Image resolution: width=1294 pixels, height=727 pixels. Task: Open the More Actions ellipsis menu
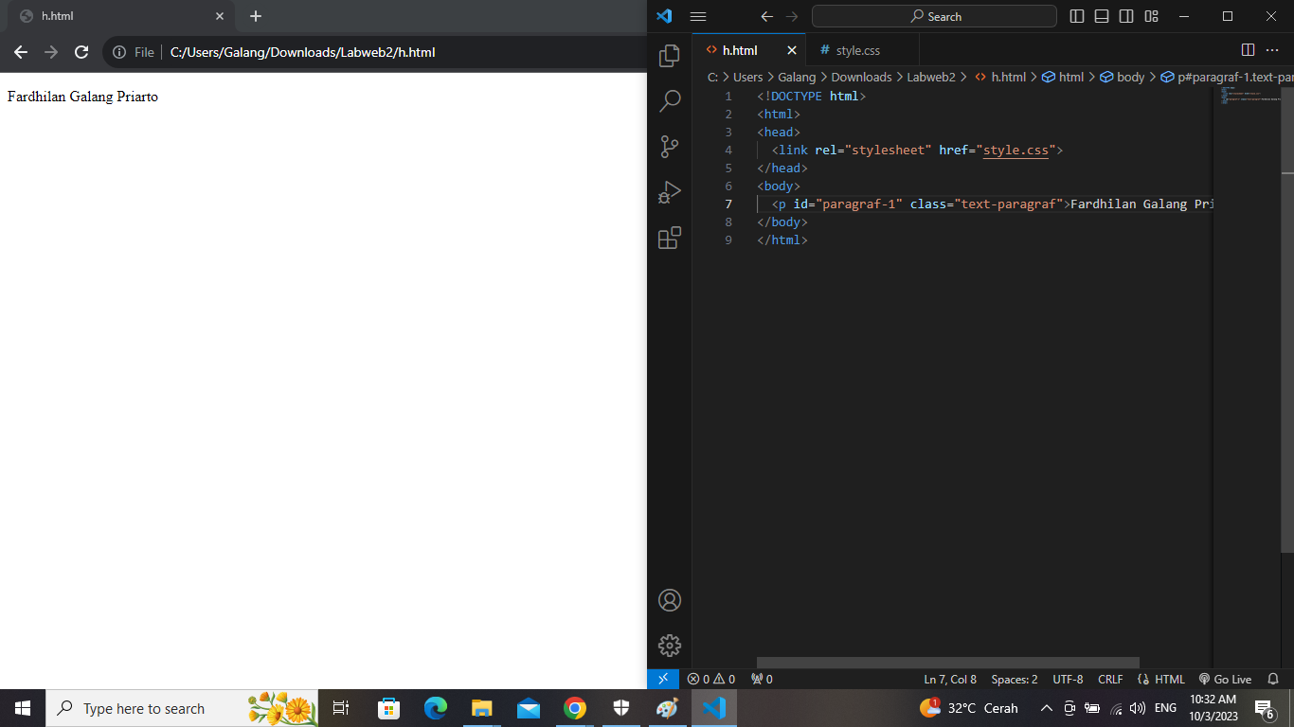point(1272,49)
